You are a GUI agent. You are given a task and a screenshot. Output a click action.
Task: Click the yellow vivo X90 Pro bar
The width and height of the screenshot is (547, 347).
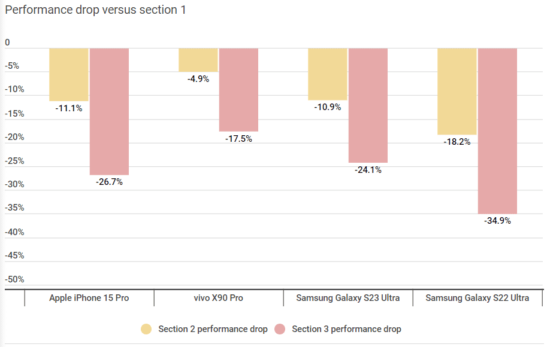198,60
